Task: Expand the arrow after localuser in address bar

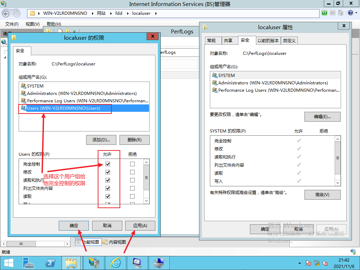Action: (x=156, y=14)
